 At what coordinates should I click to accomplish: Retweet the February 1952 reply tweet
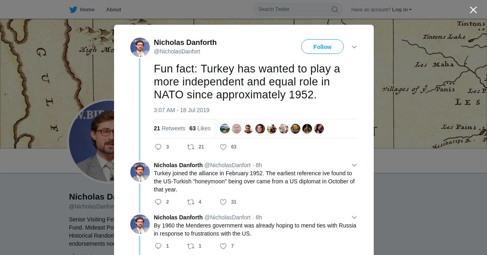click(191, 202)
